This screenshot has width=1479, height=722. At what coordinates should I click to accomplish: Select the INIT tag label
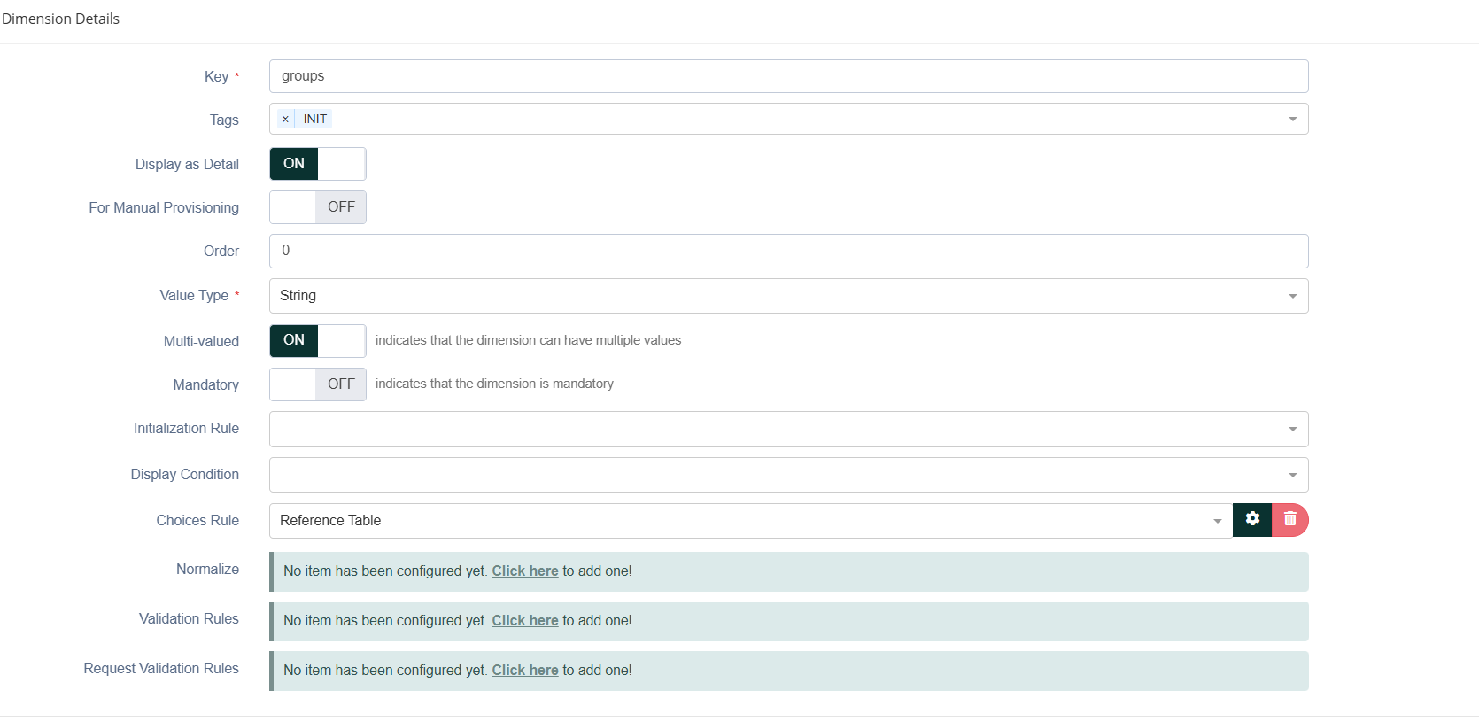[x=314, y=119]
